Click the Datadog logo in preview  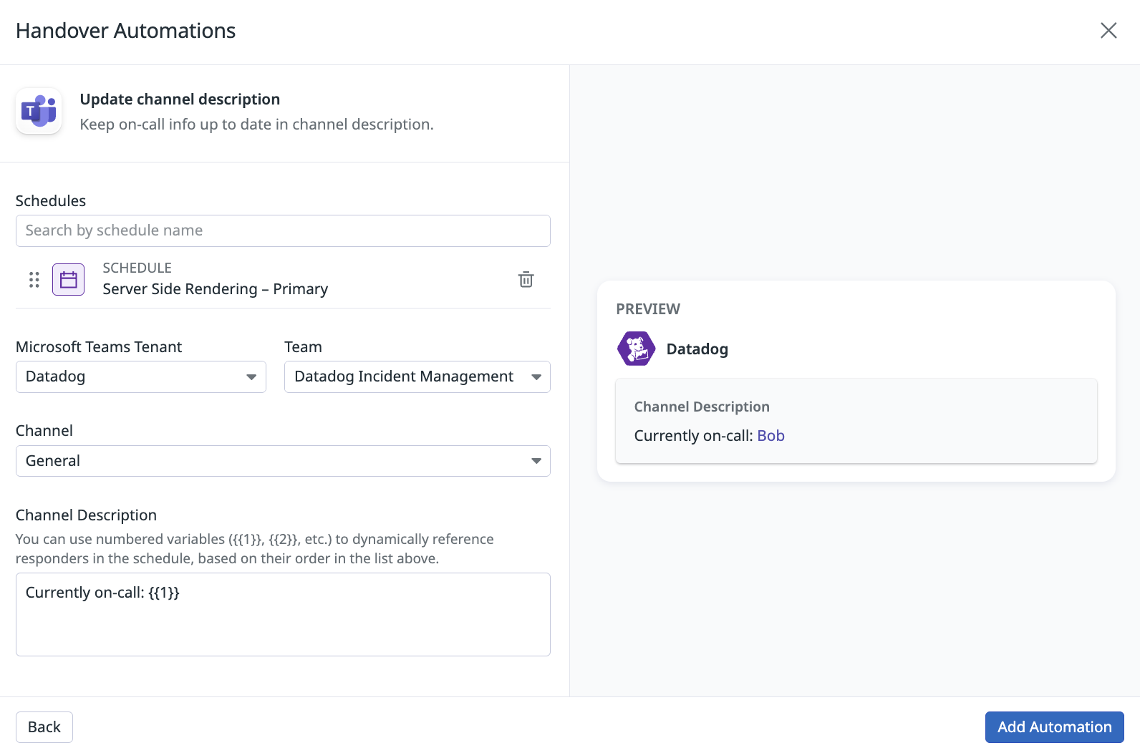click(636, 349)
